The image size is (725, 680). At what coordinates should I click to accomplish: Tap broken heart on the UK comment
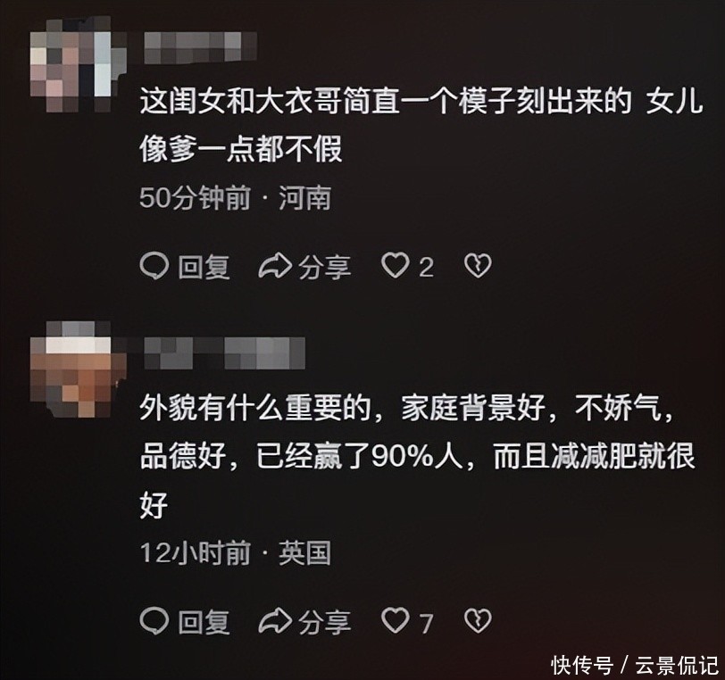pyautogui.click(x=478, y=620)
